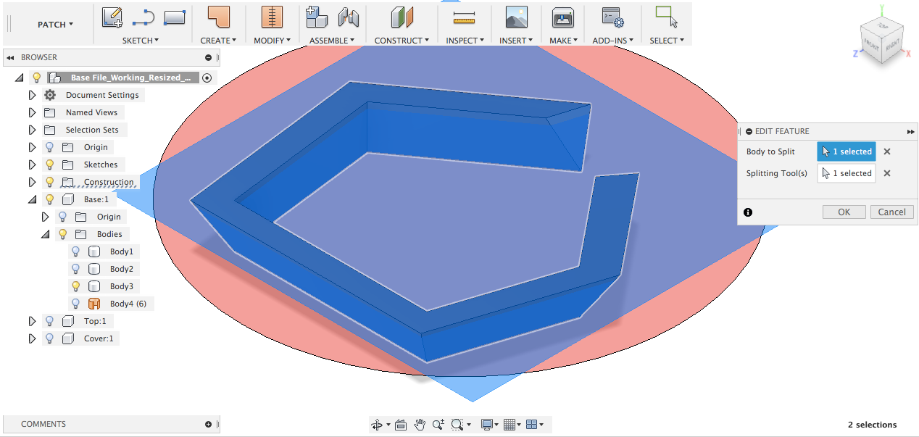This screenshot has width=919, height=437.
Task: Toggle visibility of the Cover:1 component
Action: pyautogui.click(x=50, y=338)
